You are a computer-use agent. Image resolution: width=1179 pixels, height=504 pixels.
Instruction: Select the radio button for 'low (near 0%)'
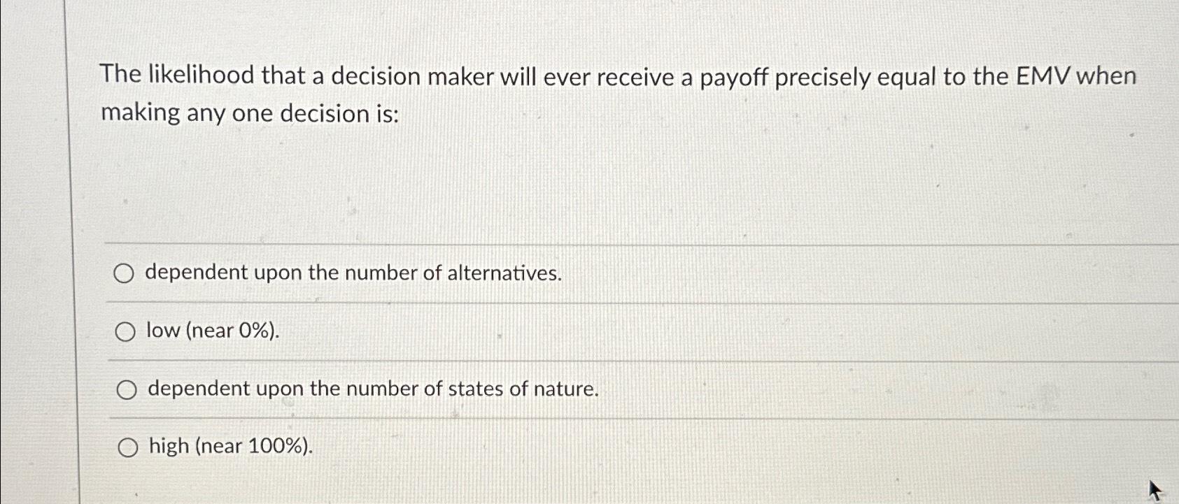126,331
